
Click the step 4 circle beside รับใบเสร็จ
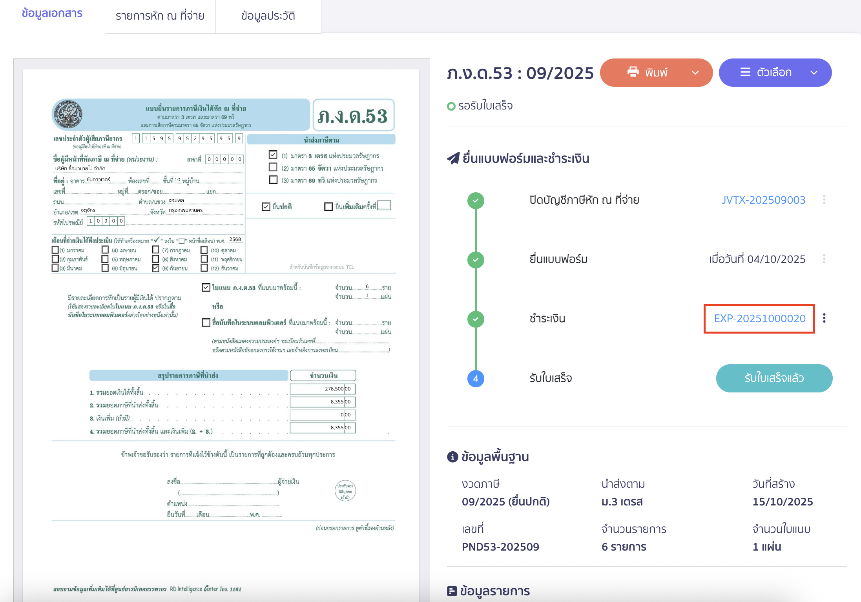[x=476, y=379]
